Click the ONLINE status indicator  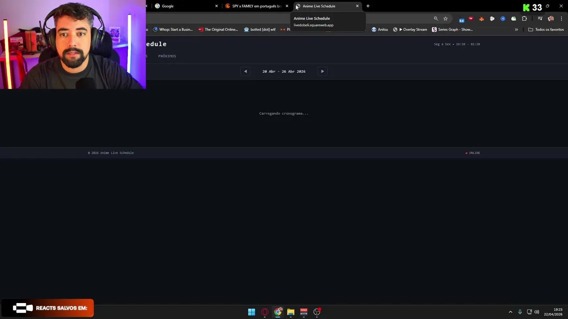[x=473, y=153]
